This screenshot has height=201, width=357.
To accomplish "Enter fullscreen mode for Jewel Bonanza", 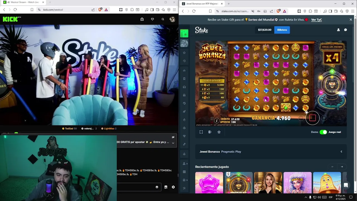I will click(x=201, y=132).
